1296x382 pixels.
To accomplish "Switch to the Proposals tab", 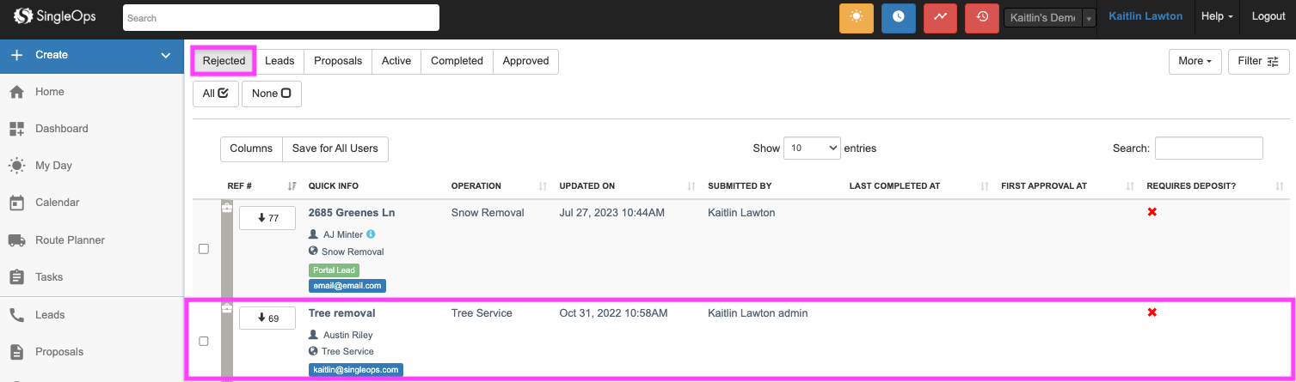I will pyautogui.click(x=338, y=62).
